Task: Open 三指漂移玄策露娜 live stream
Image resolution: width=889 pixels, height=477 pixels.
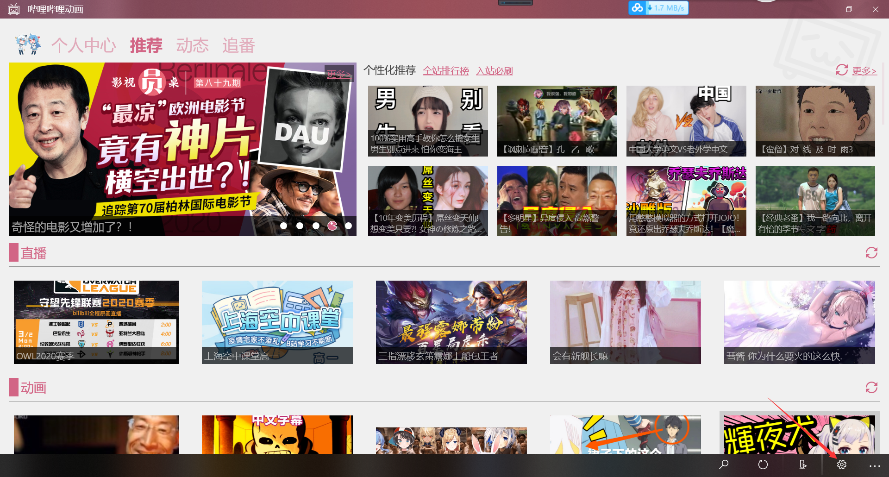Action: (451, 322)
